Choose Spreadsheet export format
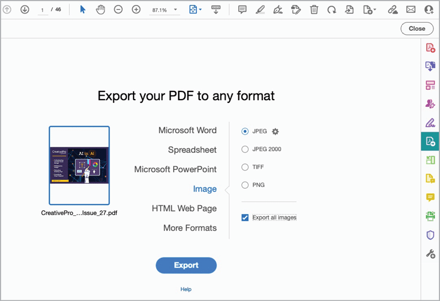This screenshot has height=301, width=440. coord(192,150)
